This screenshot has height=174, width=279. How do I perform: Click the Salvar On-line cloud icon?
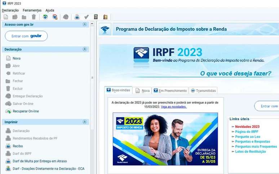pos(8,104)
